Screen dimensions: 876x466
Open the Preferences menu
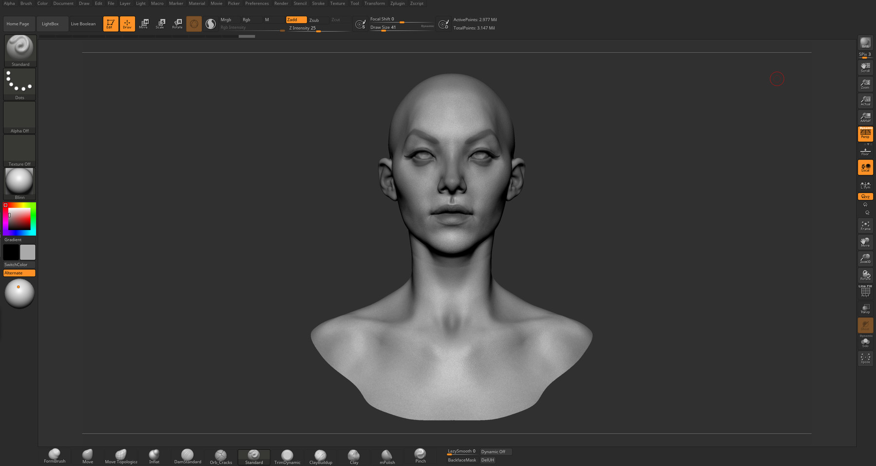click(256, 3)
